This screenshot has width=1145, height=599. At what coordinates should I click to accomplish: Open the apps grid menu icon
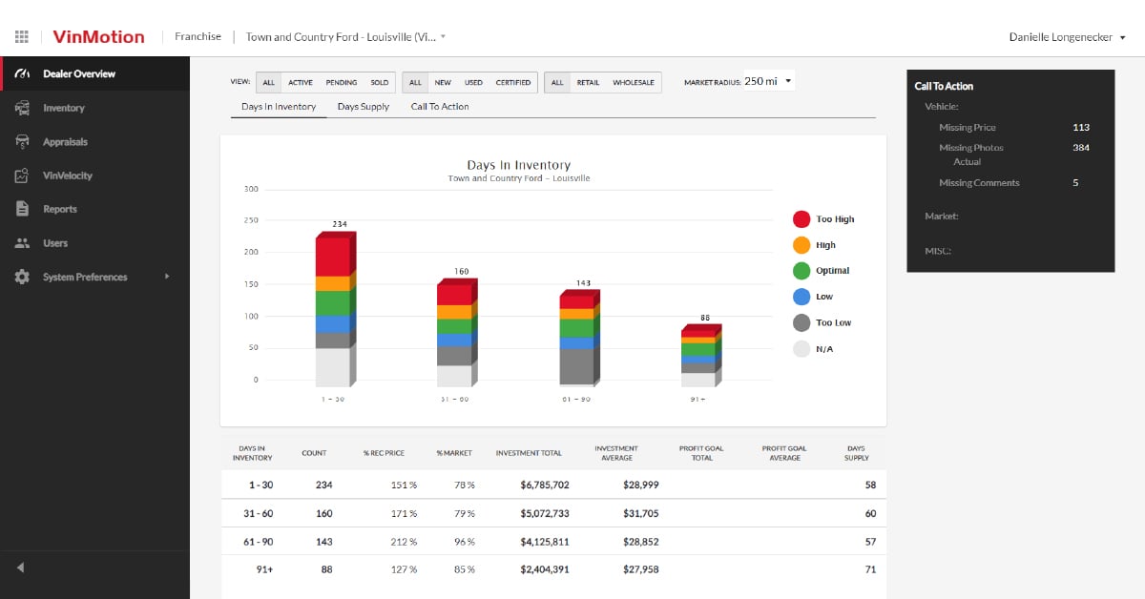tap(21, 37)
